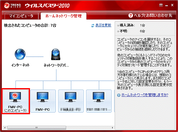178x132 pixels.
Task: Open ホームネットワークを管理しますか? link
Action: 145,95
